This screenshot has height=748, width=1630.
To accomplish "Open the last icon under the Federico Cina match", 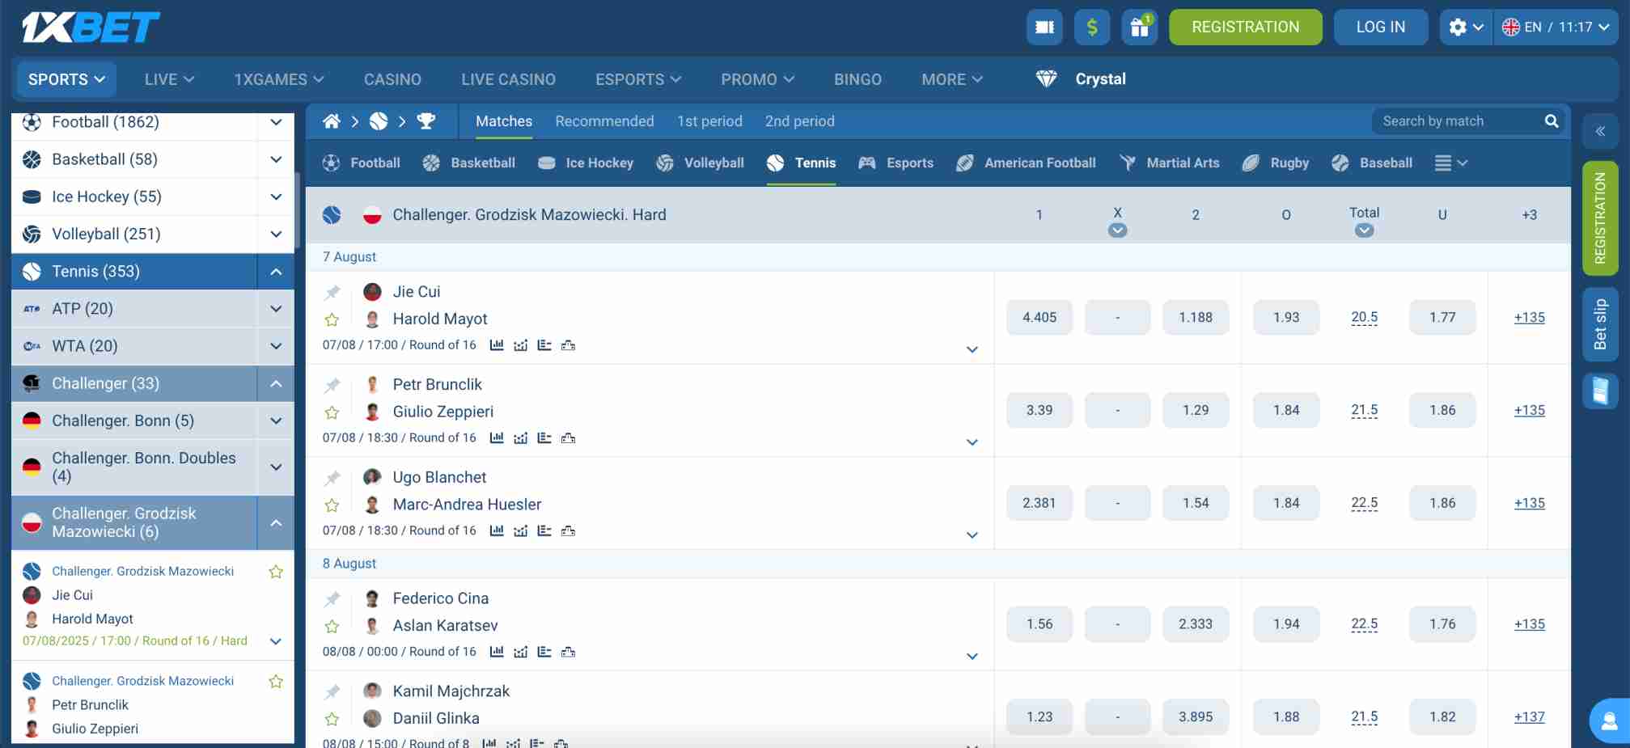I will click(569, 652).
